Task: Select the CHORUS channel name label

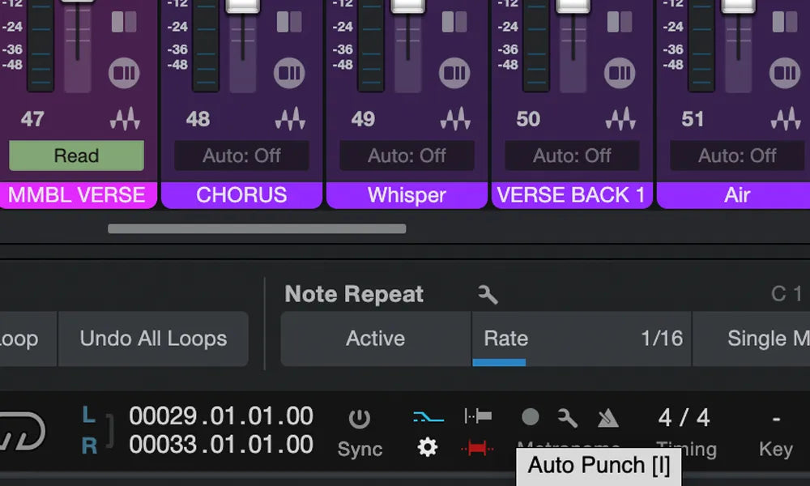Action: [x=241, y=194]
